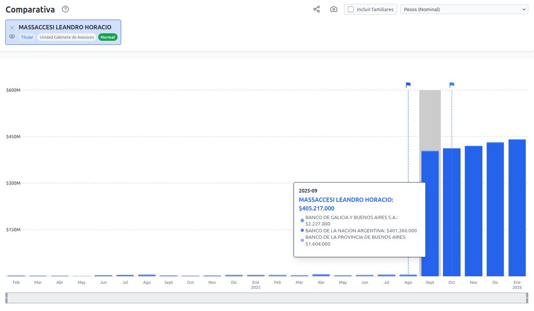
Task: Click the flag marker above Ago
Action: pyautogui.click(x=408, y=84)
